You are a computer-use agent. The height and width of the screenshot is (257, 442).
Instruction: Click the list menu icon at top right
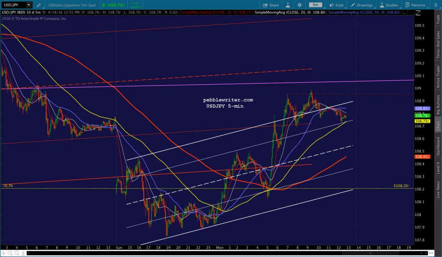pyautogui.click(x=436, y=5)
